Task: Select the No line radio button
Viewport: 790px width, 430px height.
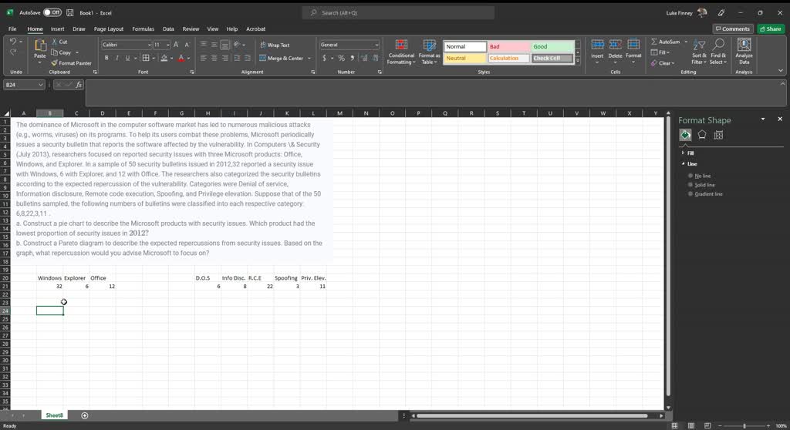Action: coord(690,176)
